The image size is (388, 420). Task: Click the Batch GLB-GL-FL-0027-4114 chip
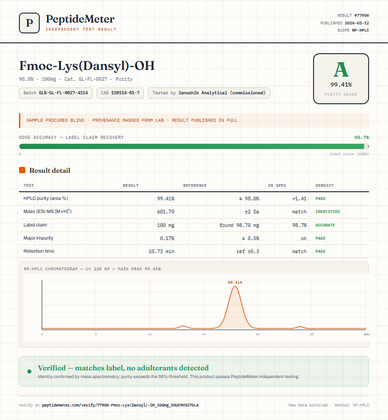pos(56,93)
